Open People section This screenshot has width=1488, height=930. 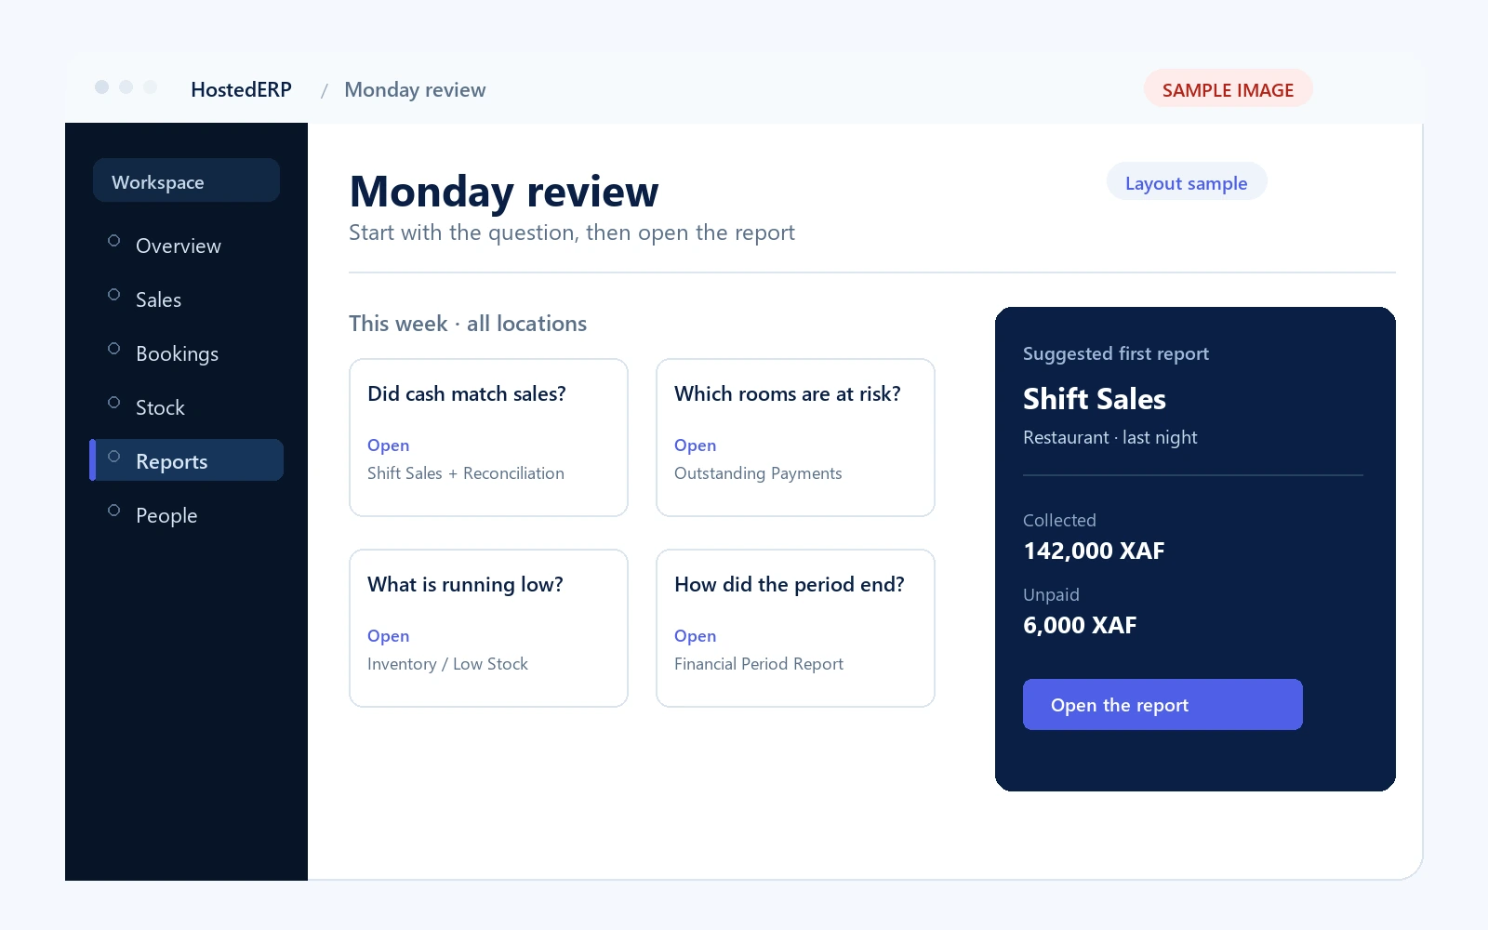tap(186, 515)
